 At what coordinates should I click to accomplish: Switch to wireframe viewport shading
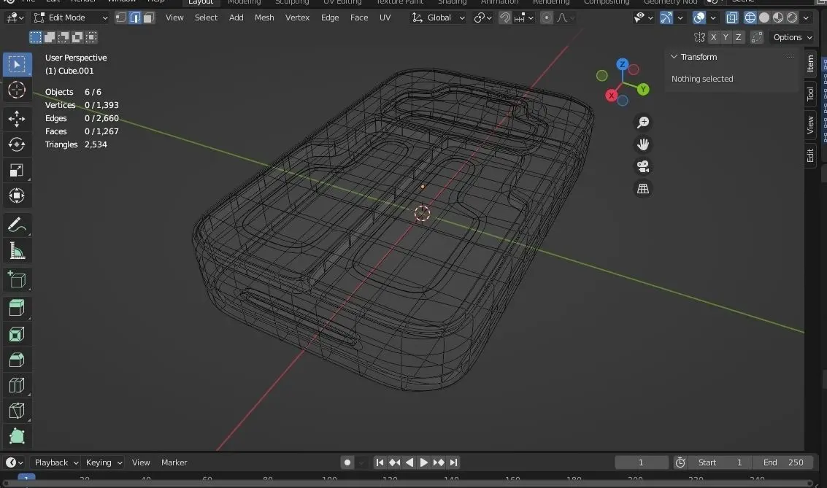point(750,18)
